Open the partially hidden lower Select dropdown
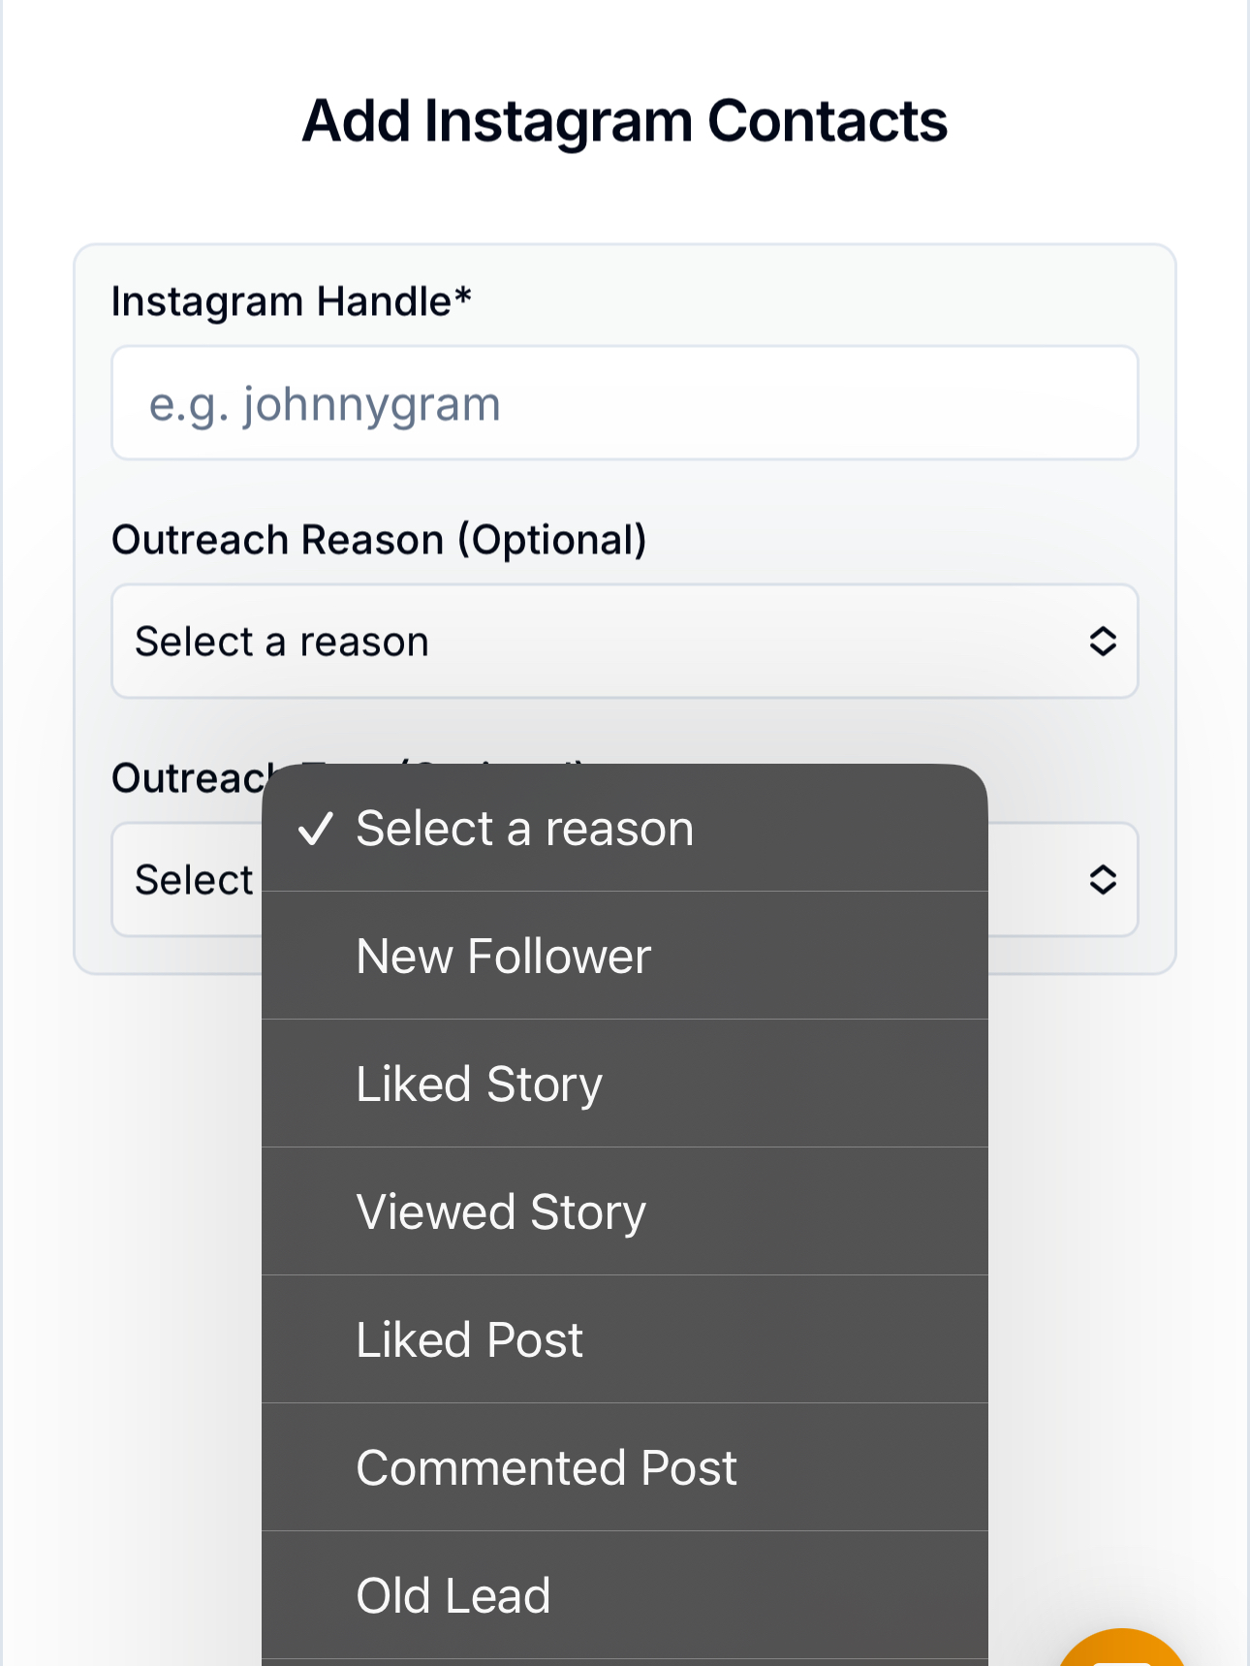 [192, 880]
